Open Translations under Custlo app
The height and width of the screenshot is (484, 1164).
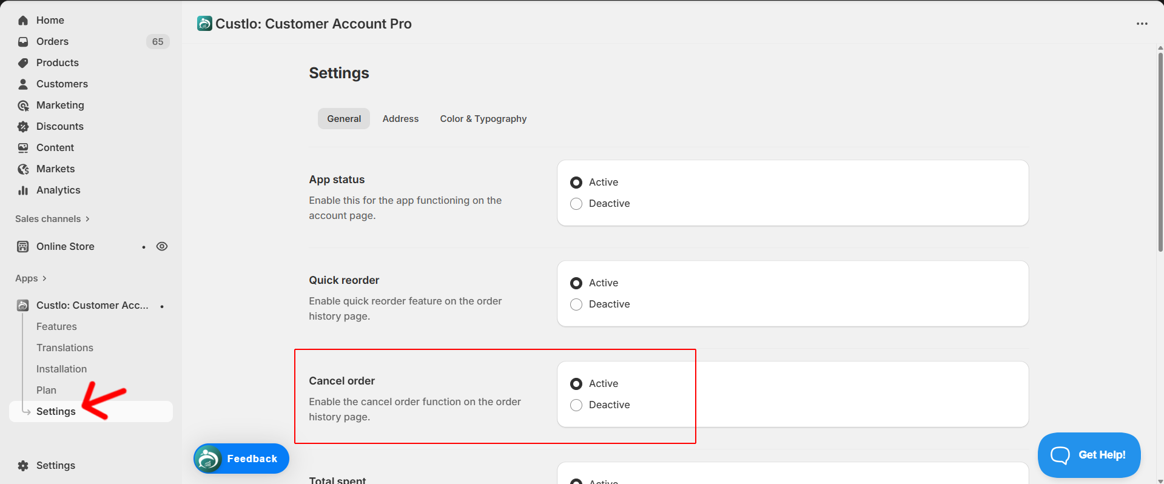click(65, 348)
